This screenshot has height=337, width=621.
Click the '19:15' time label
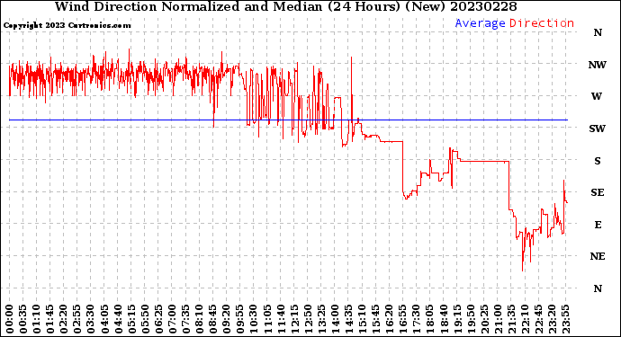(x=457, y=319)
